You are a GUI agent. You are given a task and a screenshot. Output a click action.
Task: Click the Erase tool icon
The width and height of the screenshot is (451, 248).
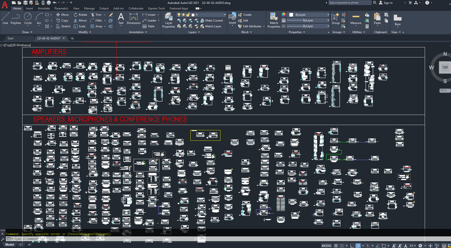pyautogui.click(x=110, y=15)
